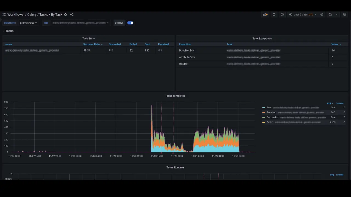Open the prometheus datasource dropdown
This screenshot has height=197, width=351.
click(28, 23)
